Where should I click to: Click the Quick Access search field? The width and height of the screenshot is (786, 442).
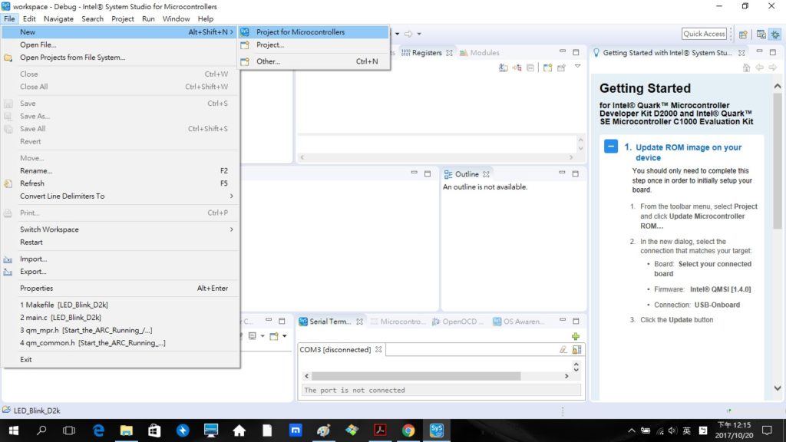pyautogui.click(x=704, y=34)
